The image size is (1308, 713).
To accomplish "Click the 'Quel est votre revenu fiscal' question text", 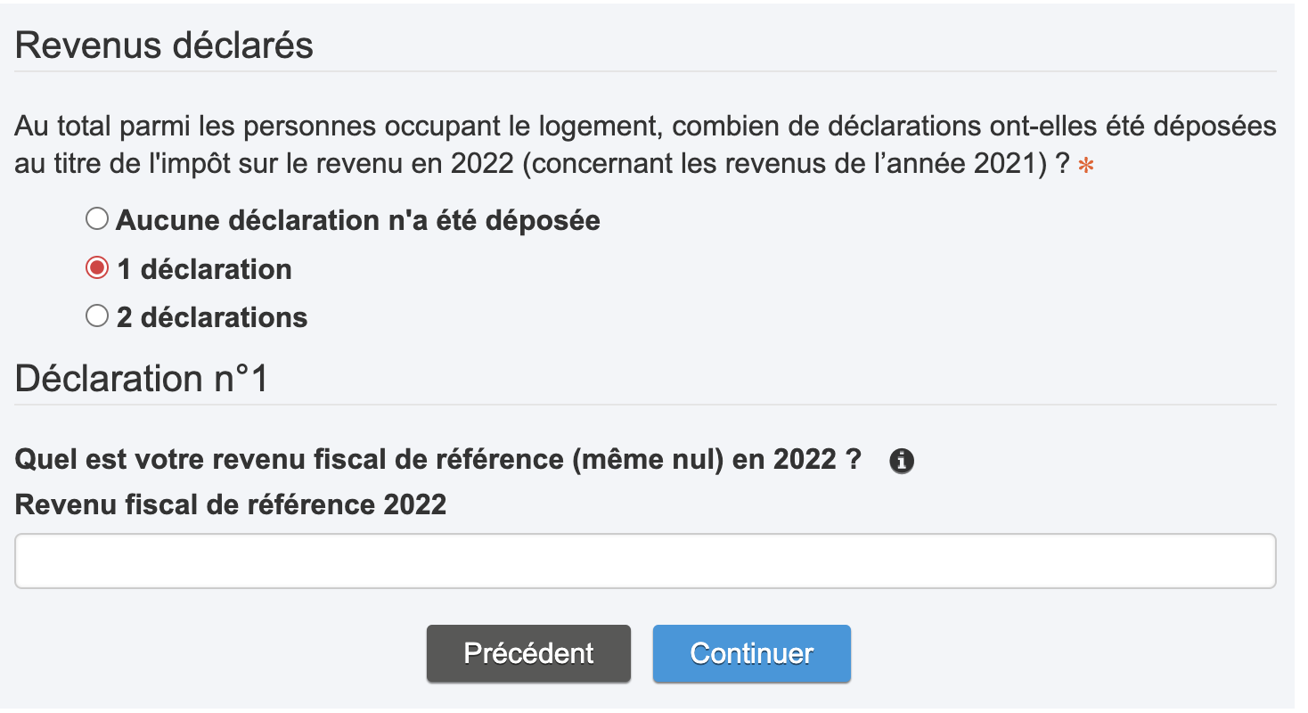I will click(438, 460).
